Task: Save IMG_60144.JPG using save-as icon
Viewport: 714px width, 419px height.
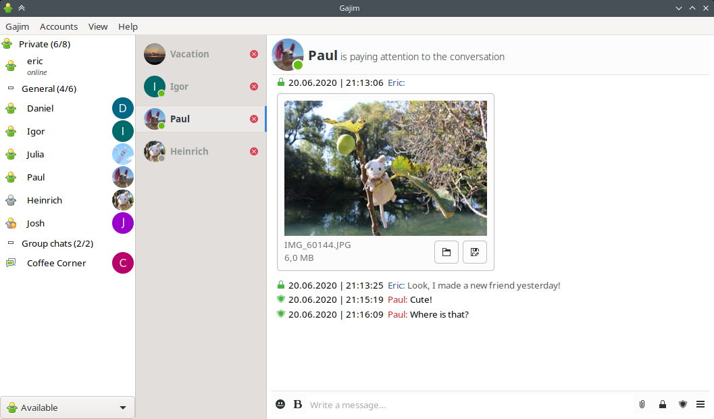Action: [x=474, y=252]
